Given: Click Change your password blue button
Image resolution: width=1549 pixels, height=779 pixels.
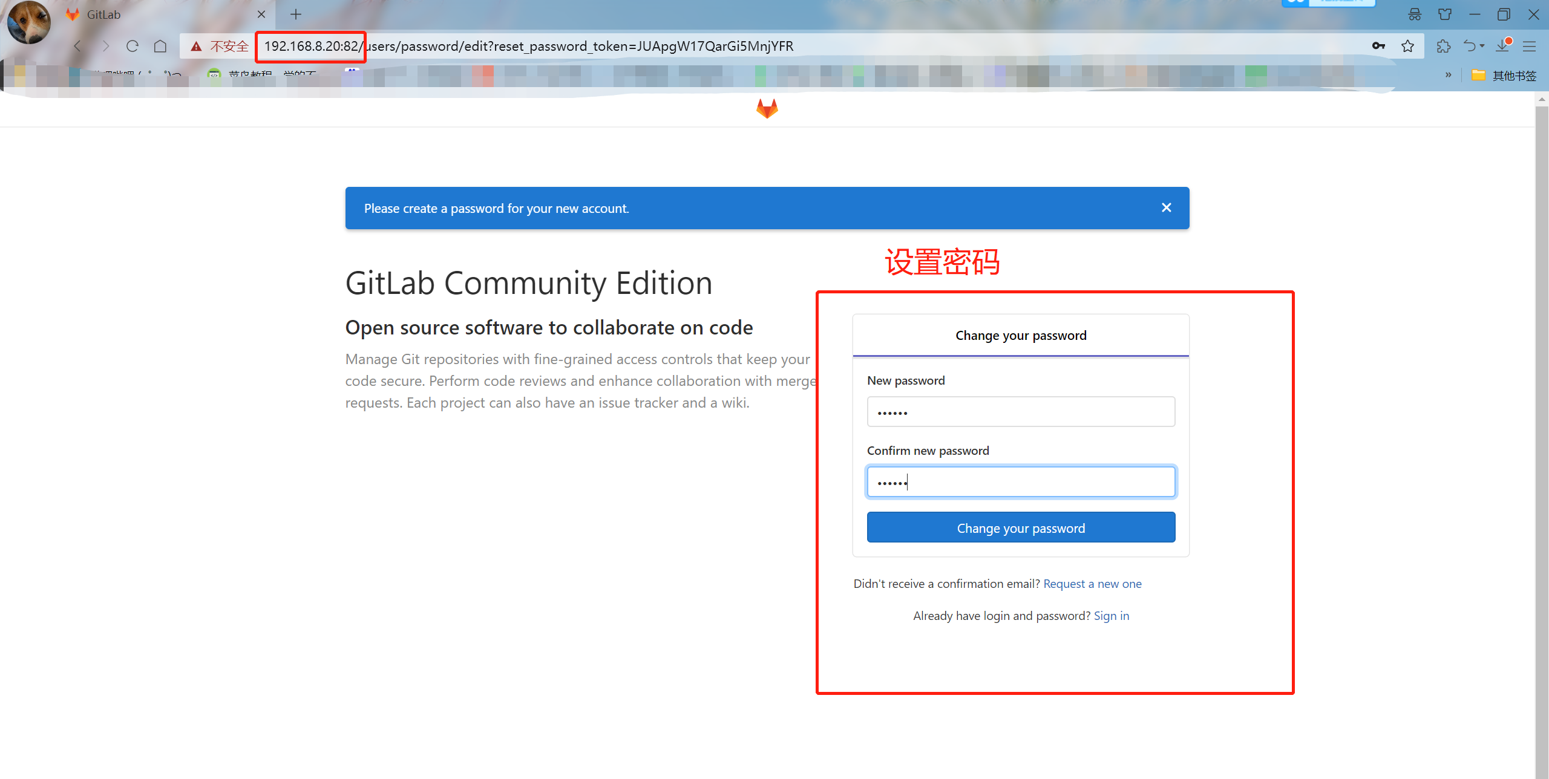Looking at the screenshot, I should point(1021,528).
